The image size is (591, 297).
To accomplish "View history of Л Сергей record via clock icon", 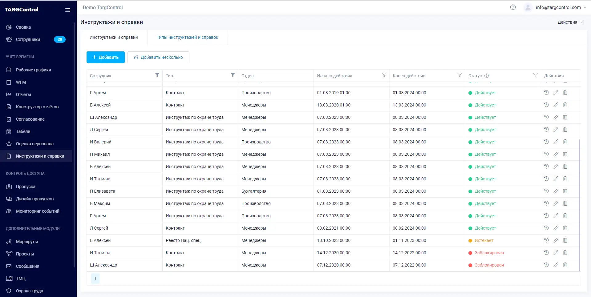I will pyautogui.click(x=546, y=130).
